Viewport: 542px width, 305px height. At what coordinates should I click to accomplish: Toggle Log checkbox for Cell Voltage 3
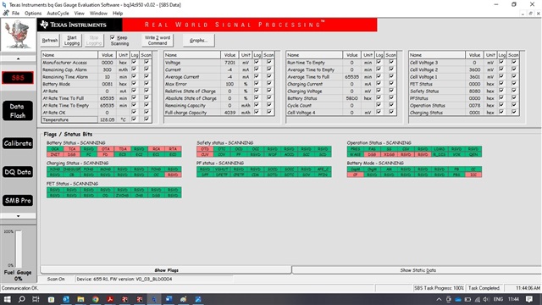[x=501, y=62]
